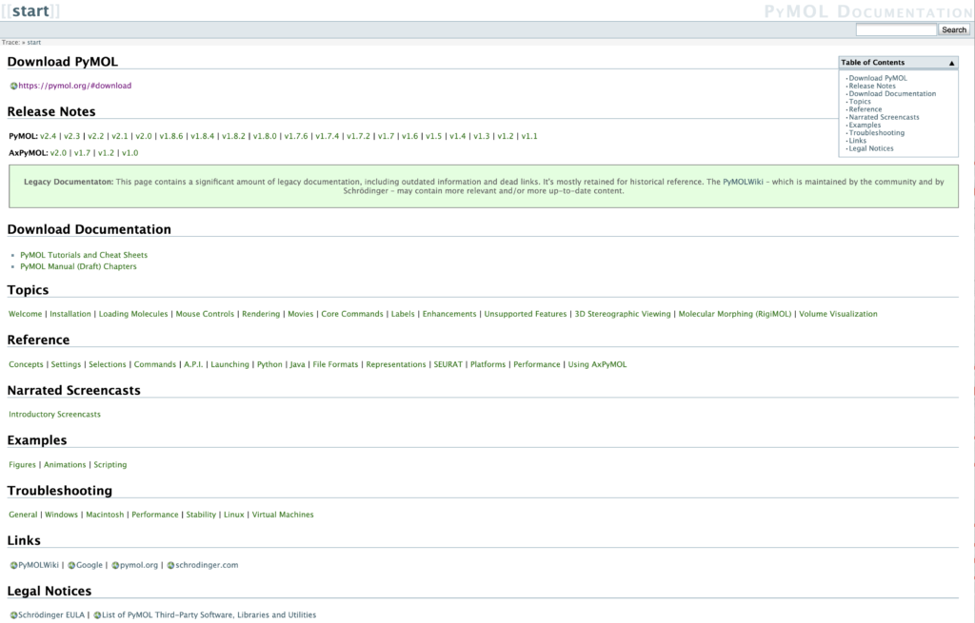Open AxPyMOL v2.0 release notes
Viewport: 975px width, 623px height.
click(x=58, y=153)
